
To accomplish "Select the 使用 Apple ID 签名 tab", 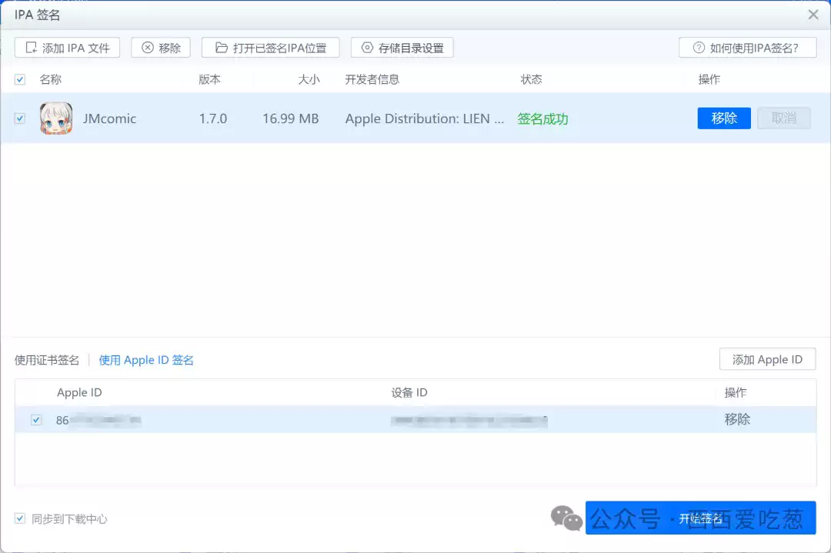I will [x=146, y=359].
